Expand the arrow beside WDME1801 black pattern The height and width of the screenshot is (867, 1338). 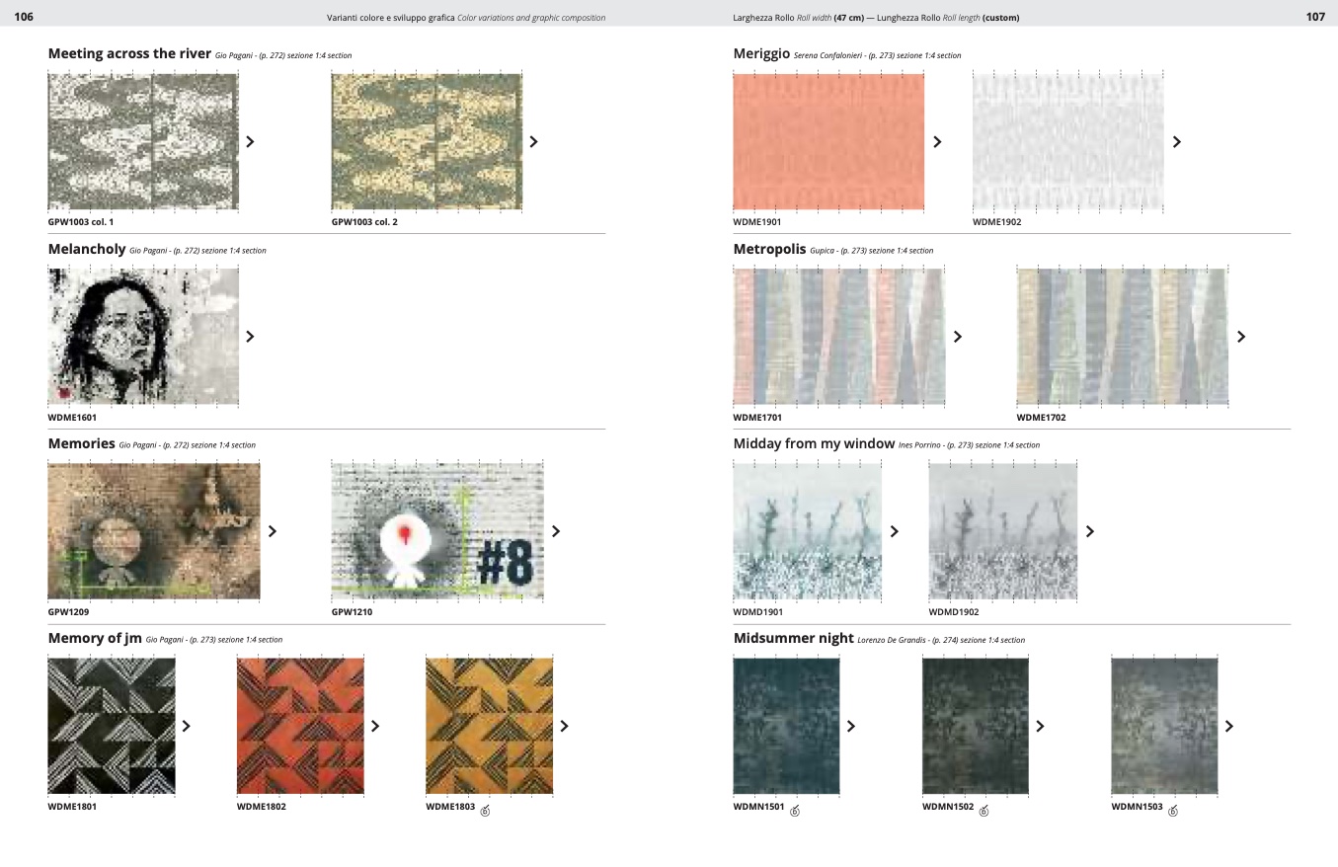186,726
